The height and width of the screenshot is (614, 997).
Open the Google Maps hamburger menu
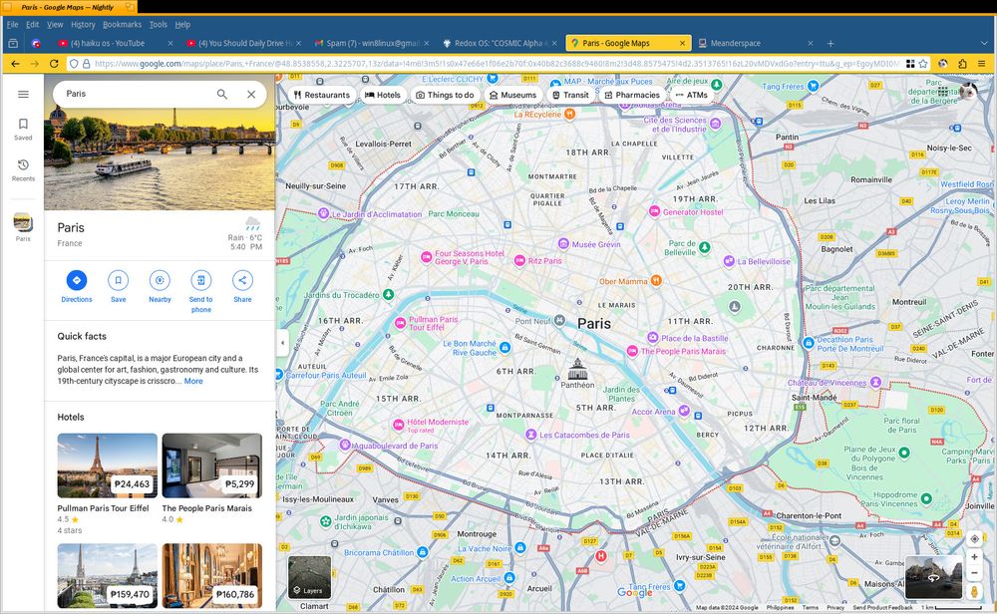pos(23,94)
